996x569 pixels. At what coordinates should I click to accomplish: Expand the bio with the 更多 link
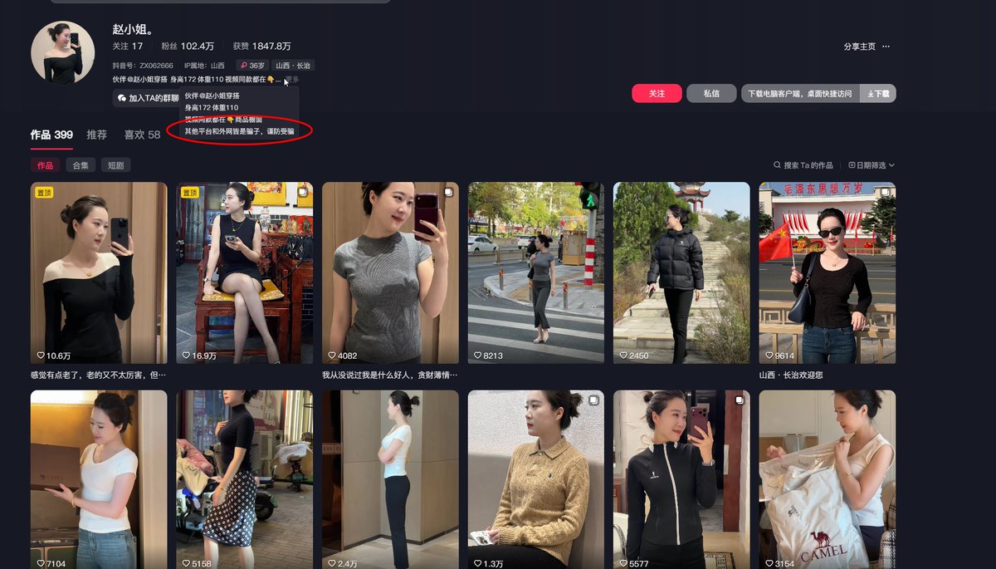click(291, 80)
